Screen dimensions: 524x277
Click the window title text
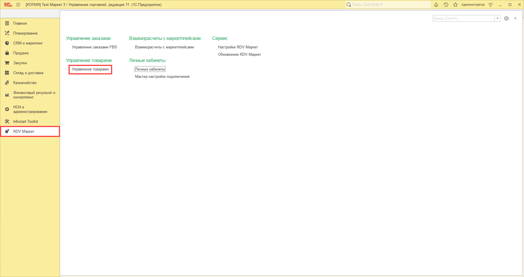click(94, 5)
